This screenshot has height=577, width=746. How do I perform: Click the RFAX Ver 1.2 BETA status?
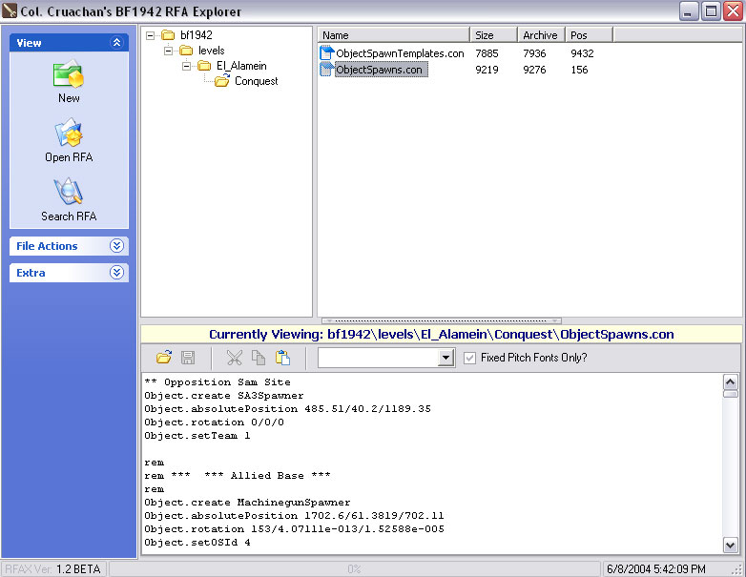(53, 569)
